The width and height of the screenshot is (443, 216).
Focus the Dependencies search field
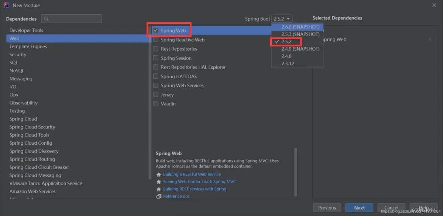click(71, 19)
